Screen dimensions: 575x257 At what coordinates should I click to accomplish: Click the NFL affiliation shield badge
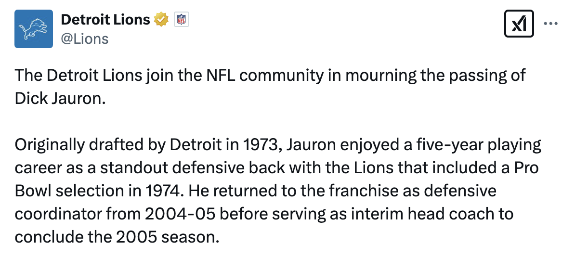[x=182, y=20]
